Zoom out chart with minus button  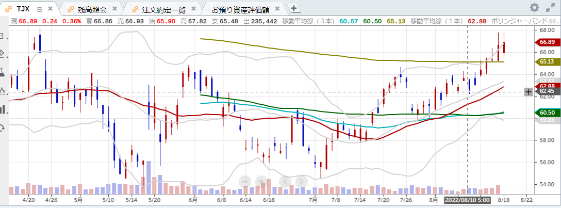245,181
